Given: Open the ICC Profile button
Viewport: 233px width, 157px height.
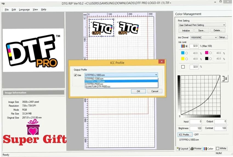Looking at the screenshot, I should [185, 135].
